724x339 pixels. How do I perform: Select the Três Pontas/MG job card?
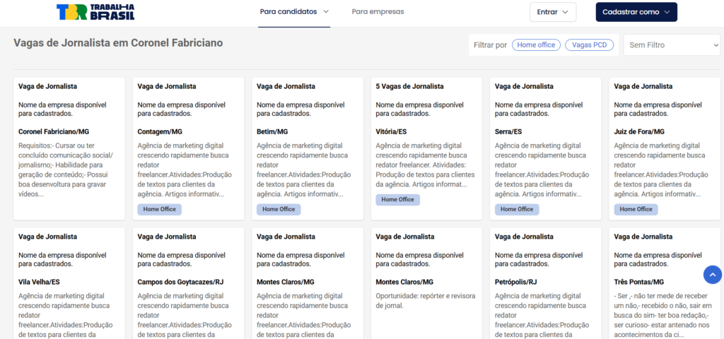tap(665, 283)
